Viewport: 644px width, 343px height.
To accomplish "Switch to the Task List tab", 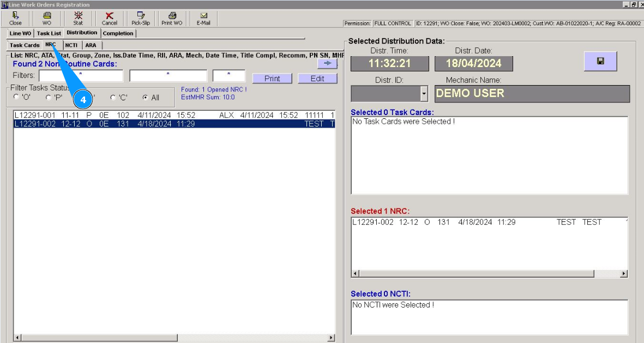I will (49, 33).
